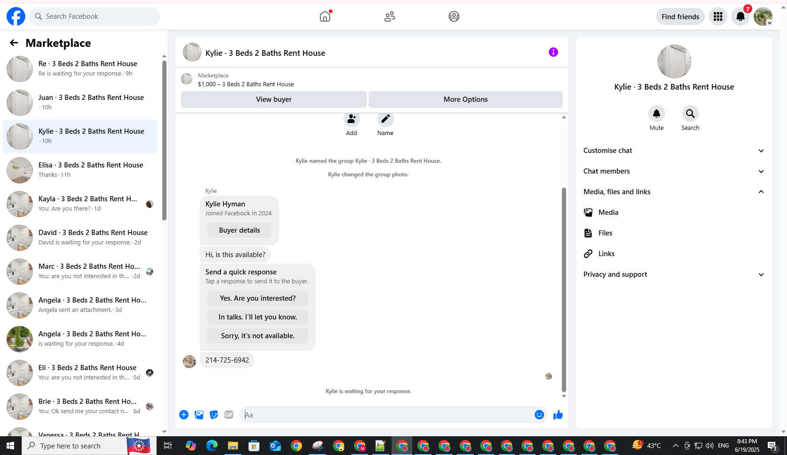
Task: Click the View buyer button
Action: (x=274, y=99)
